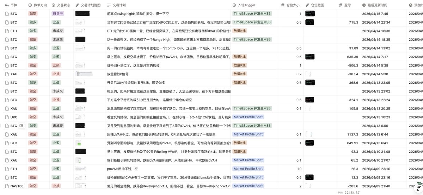The image size is (423, 195).
Task: Open the UKO page title
Action: [x=14, y=117]
